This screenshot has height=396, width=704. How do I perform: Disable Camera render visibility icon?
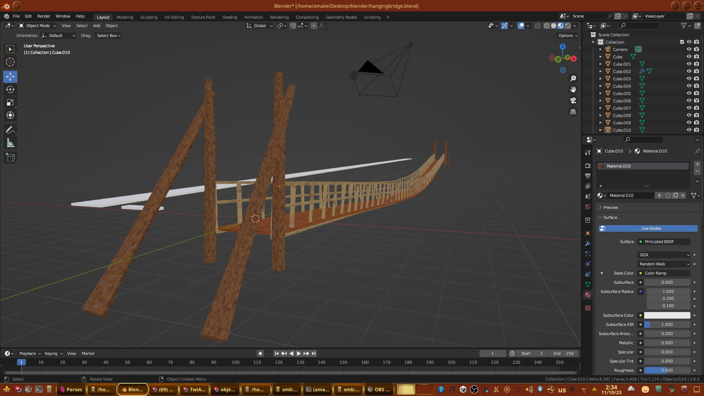[696, 49]
